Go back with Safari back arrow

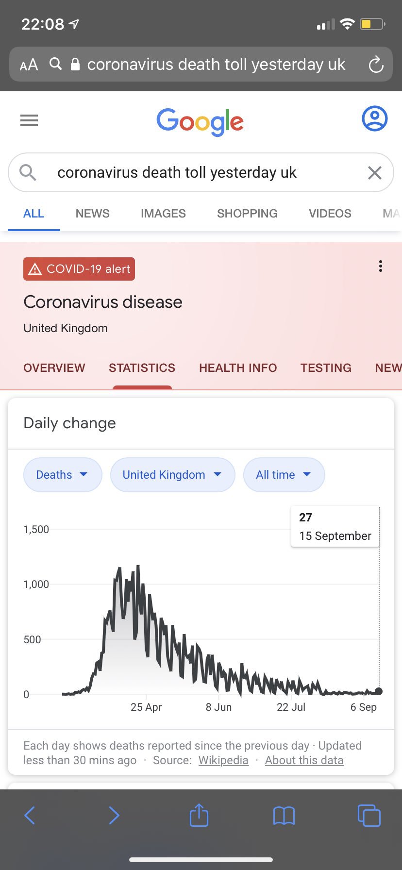[x=30, y=815]
